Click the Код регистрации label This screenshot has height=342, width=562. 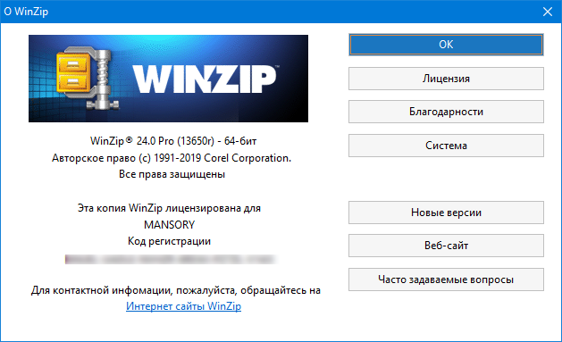169,241
